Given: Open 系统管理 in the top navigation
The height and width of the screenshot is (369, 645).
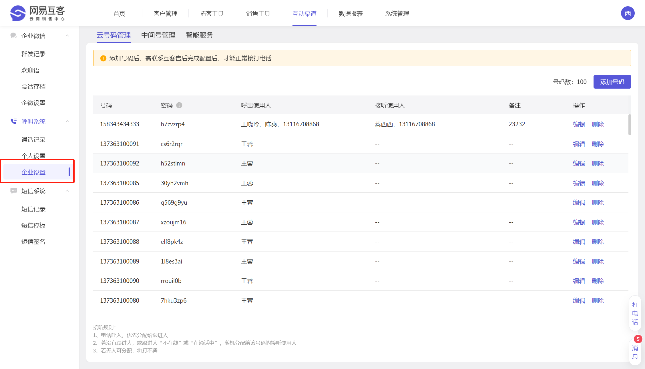Looking at the screenshot, I should 397,14.
